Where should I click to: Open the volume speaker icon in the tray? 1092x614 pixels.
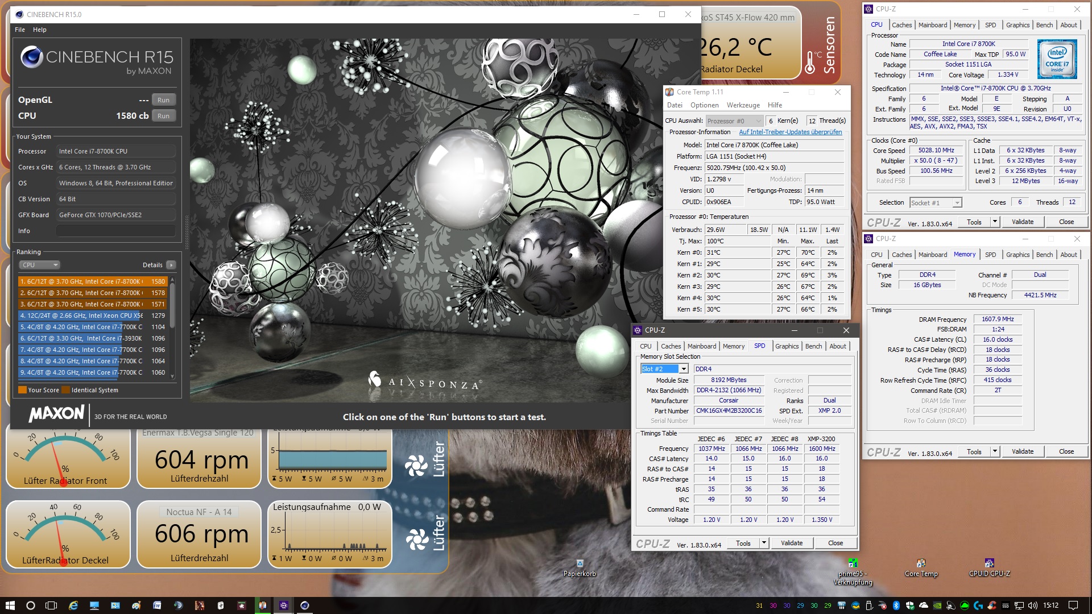pyautogui.click(x=1033, y=605)
